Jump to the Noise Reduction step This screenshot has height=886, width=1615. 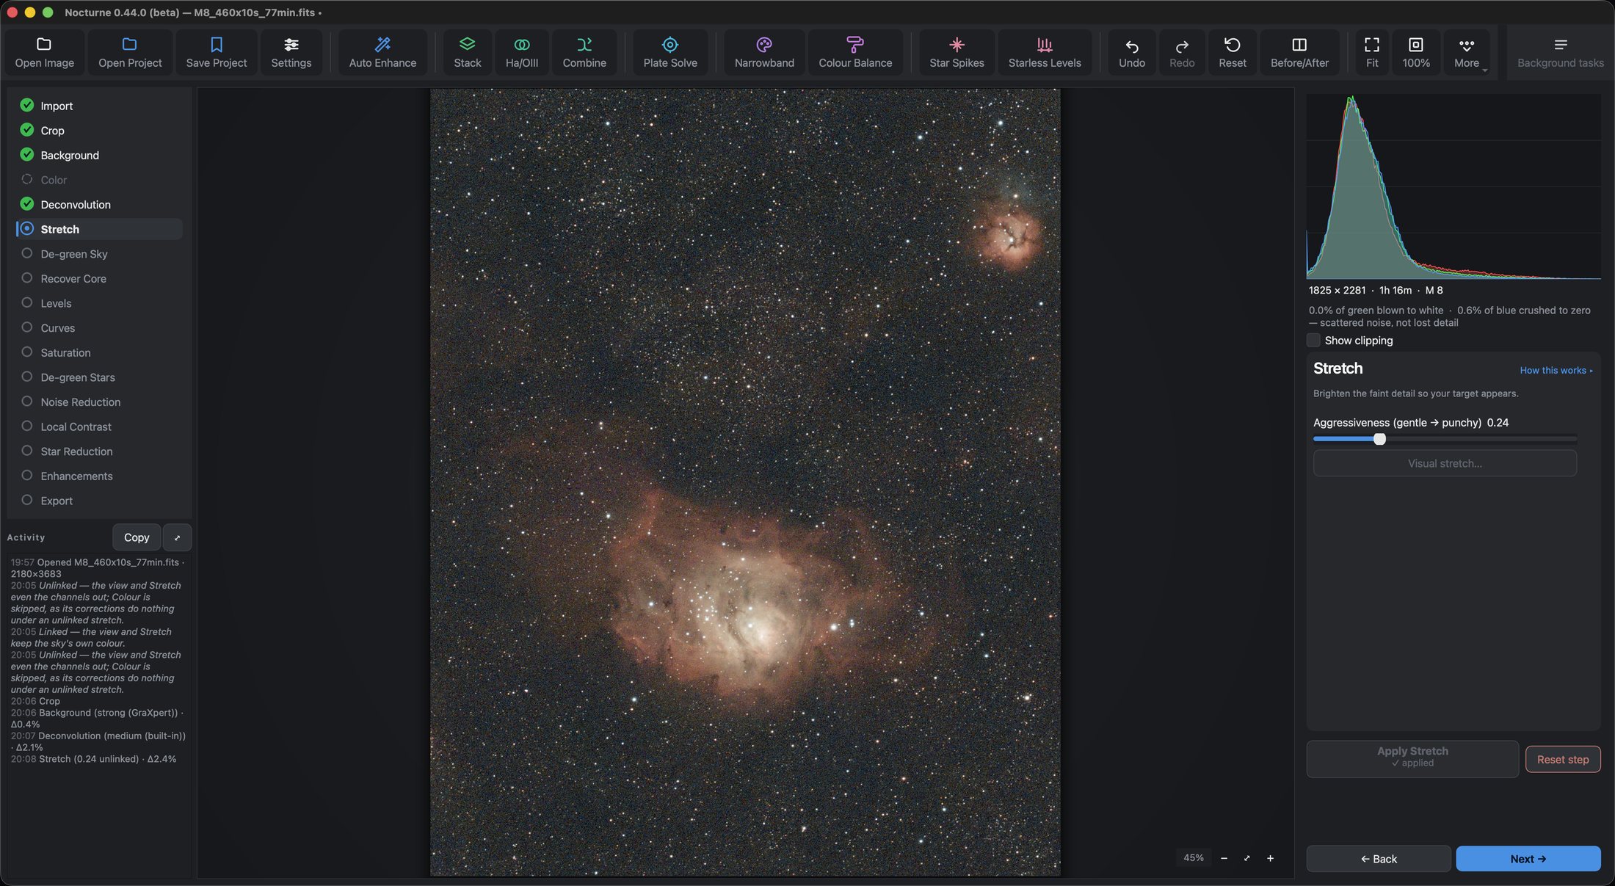(x=99, y=402)
